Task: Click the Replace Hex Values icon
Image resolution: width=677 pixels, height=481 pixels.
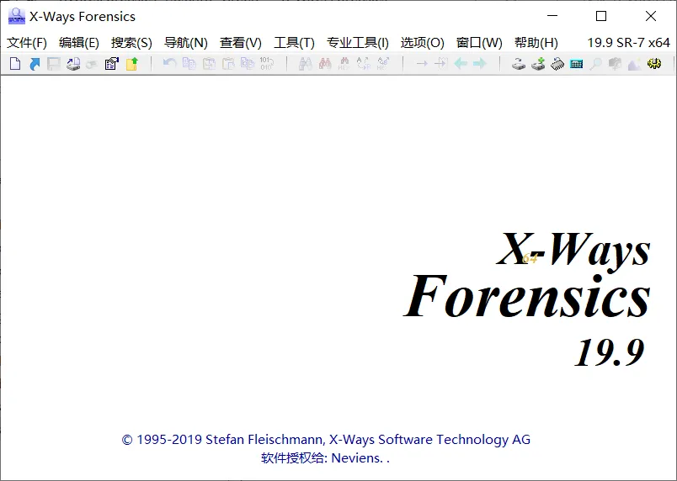Action: click(x=383, y=64)
